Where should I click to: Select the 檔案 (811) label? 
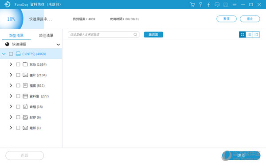[x=37, y=86]
